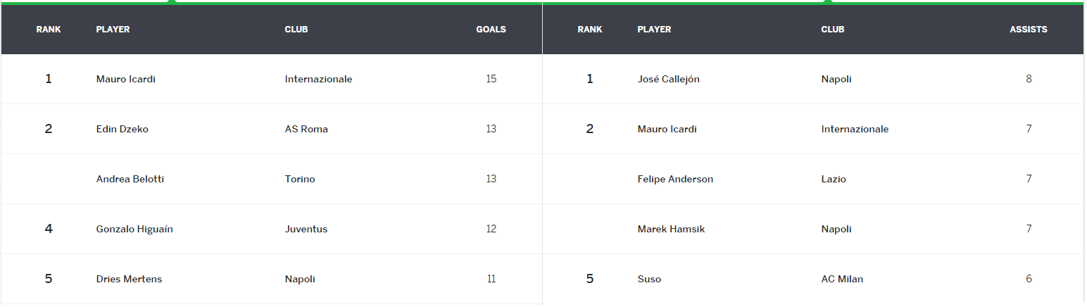Click José Callejón's 8 assists value
Screen dimensions: 1087x307
click(1029, 79)
